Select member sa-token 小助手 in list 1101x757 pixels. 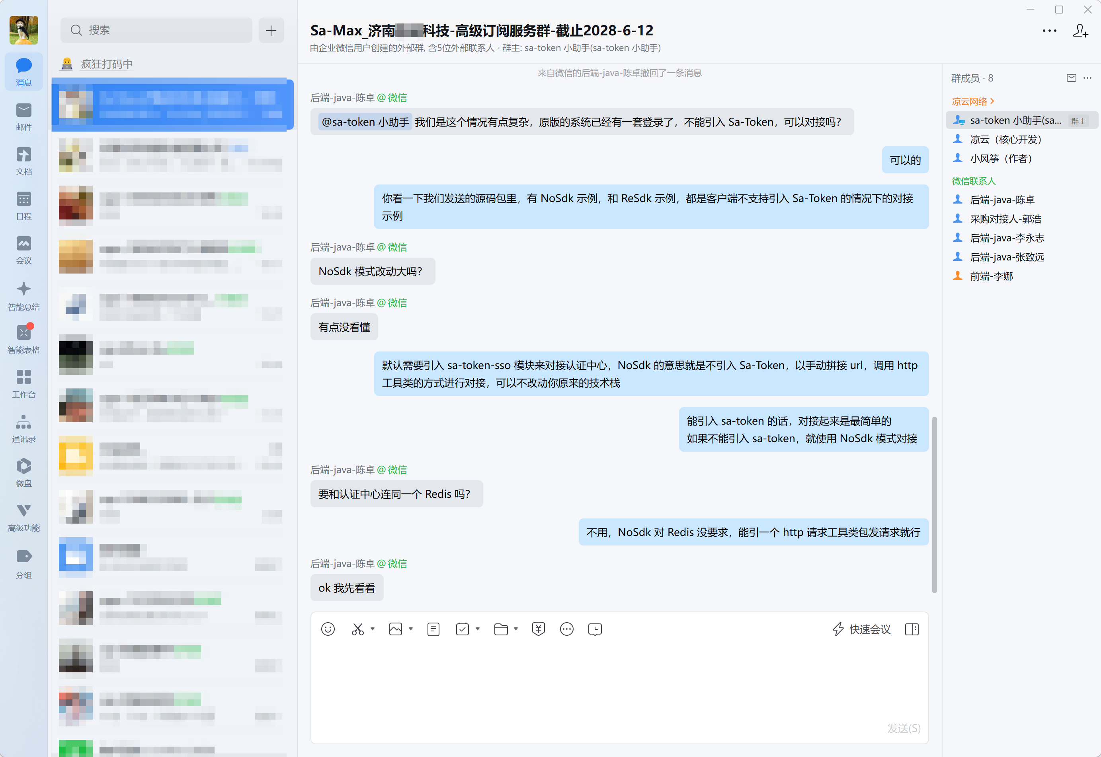click(1022, 120)
